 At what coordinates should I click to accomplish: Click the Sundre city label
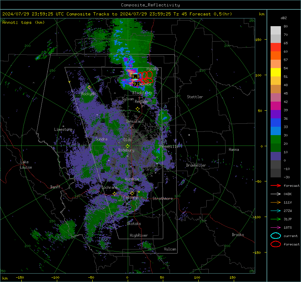click(x=101, y=139)
